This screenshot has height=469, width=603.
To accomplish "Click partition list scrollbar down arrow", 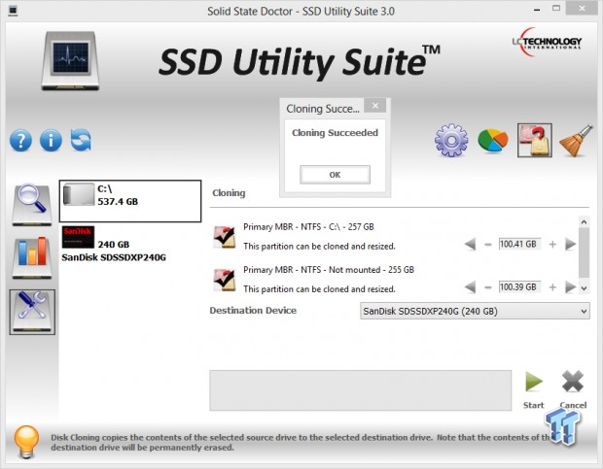I will [584, 288].
